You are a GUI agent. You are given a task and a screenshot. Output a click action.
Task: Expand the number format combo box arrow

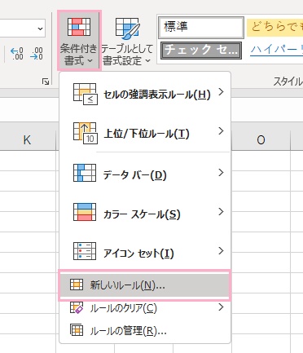point(40,29)
